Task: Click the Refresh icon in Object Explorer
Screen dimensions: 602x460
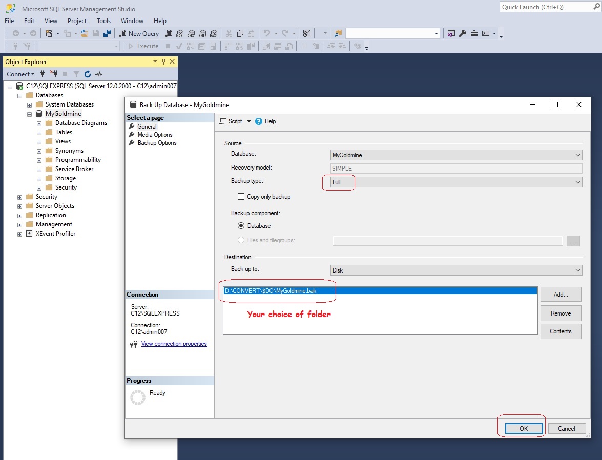Action: 88,74
